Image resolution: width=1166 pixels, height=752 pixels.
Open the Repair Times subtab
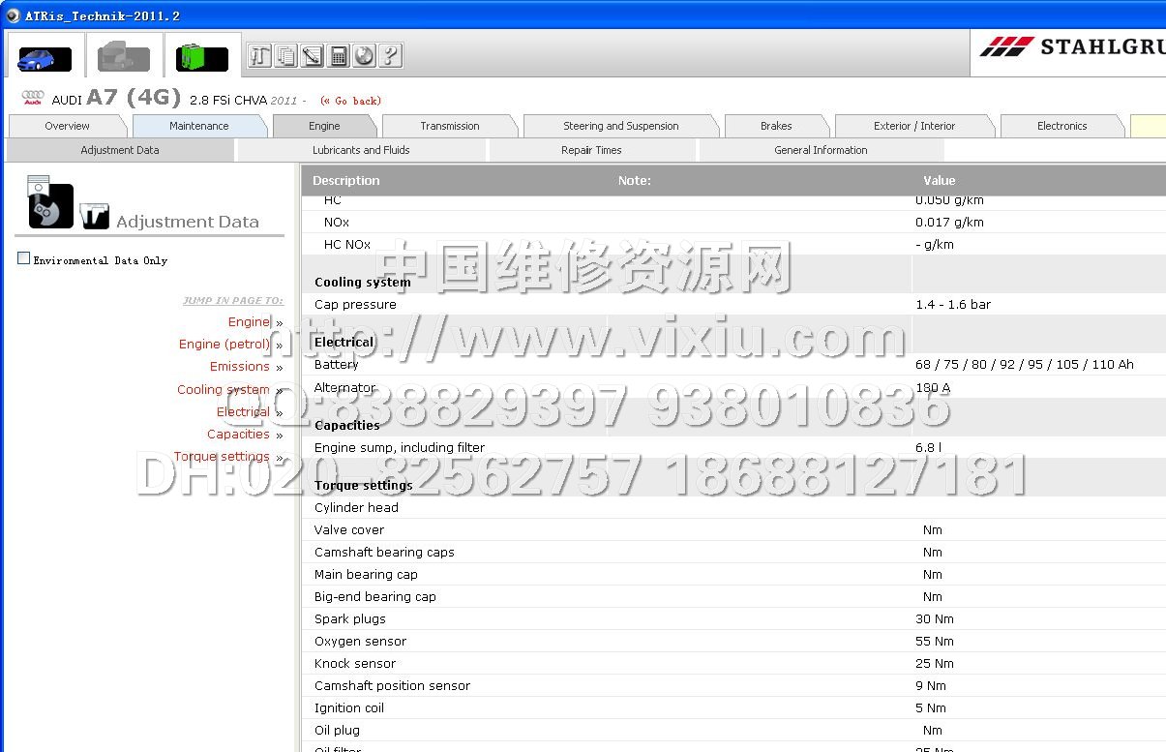point(591,150)
